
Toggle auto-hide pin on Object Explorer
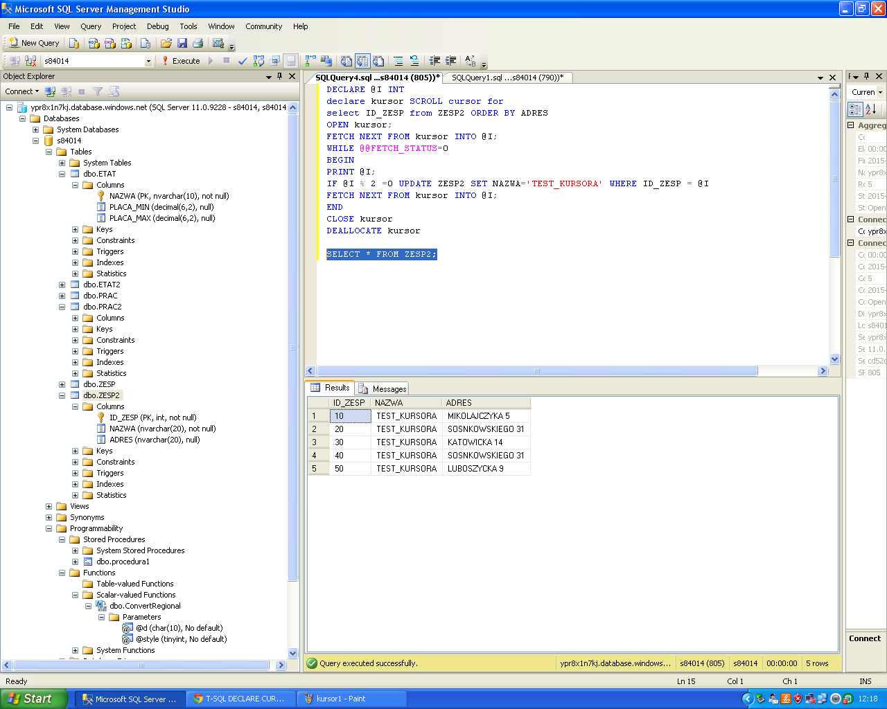280,76
